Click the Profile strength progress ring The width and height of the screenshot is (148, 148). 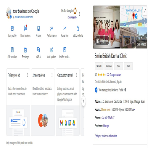75,11
